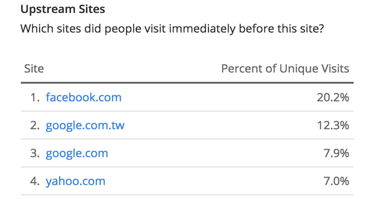
Task: Click separator line between google.com and yahoo.com rows
Action: point(187,167)
